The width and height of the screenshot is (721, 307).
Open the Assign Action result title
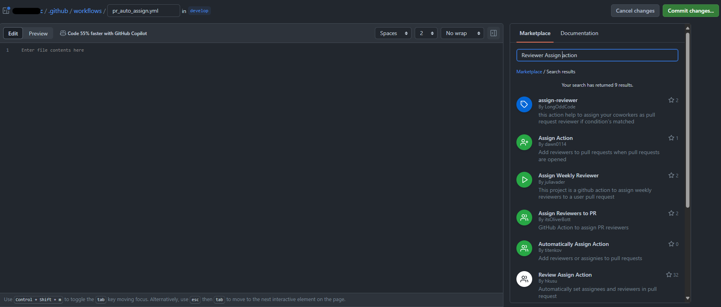pos(555,138)
